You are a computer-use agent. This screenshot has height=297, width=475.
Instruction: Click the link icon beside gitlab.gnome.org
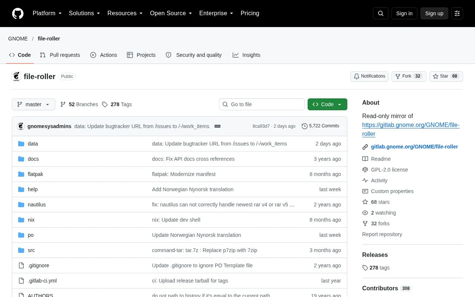click(x=365, y=147)
